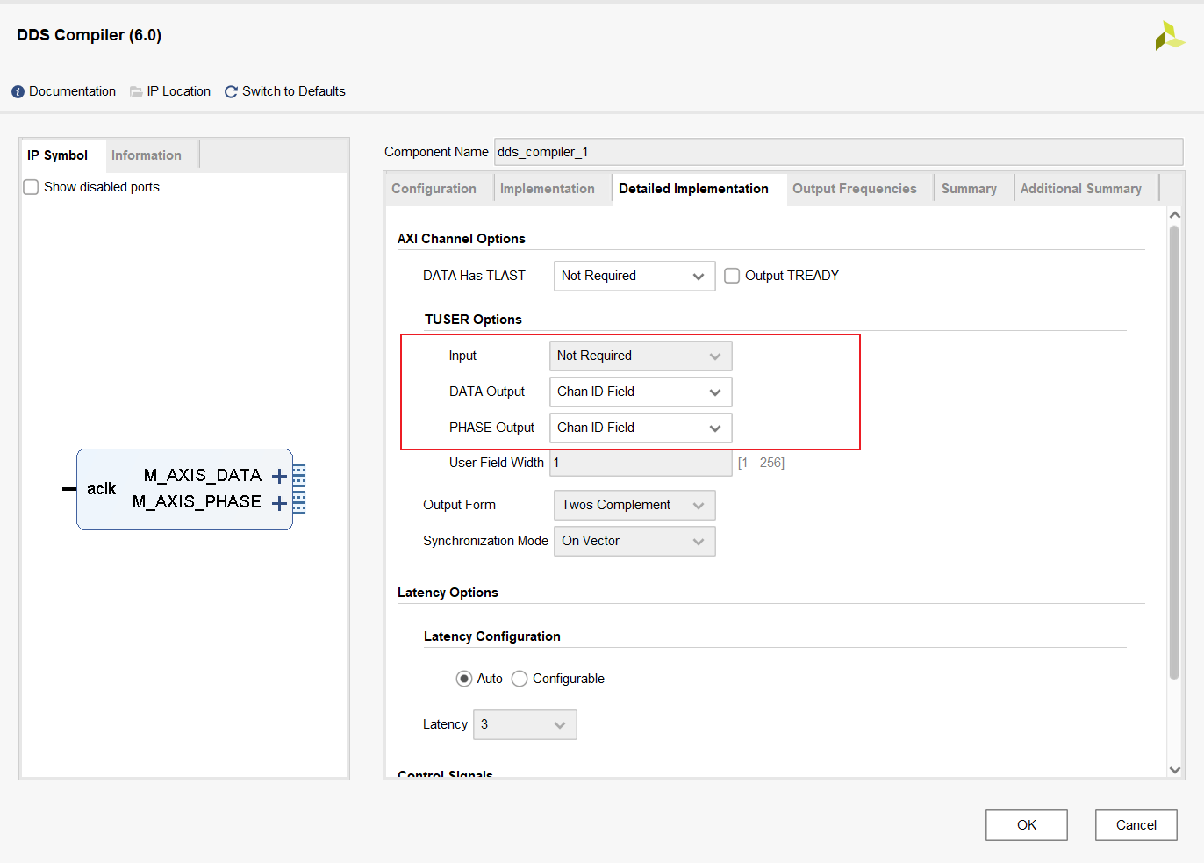Click the [1 - 256] range hint
1204x863 pixels.
pos(761,463)
